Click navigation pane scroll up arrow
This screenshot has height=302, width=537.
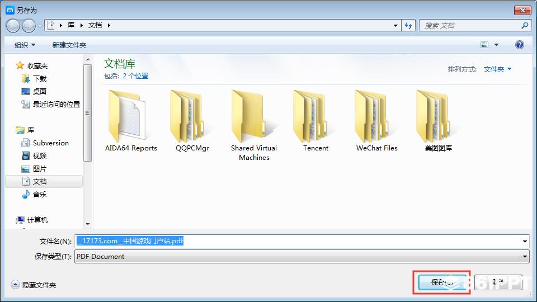click(x=88, y=60)
